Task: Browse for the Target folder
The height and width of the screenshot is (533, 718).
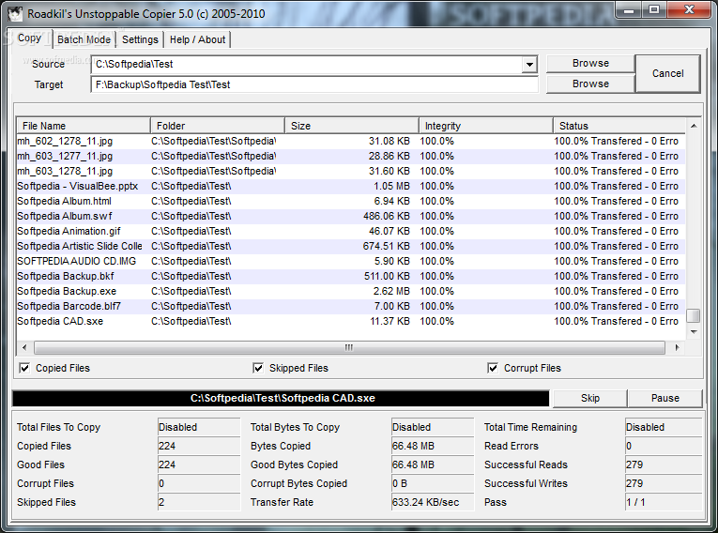Action: pyautogui.click(x=590, y=84)
